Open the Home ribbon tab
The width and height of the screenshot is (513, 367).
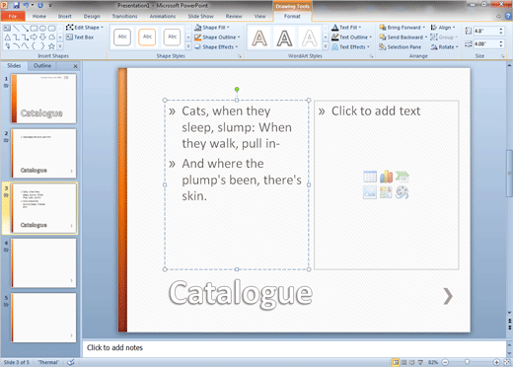coord(39,16)
